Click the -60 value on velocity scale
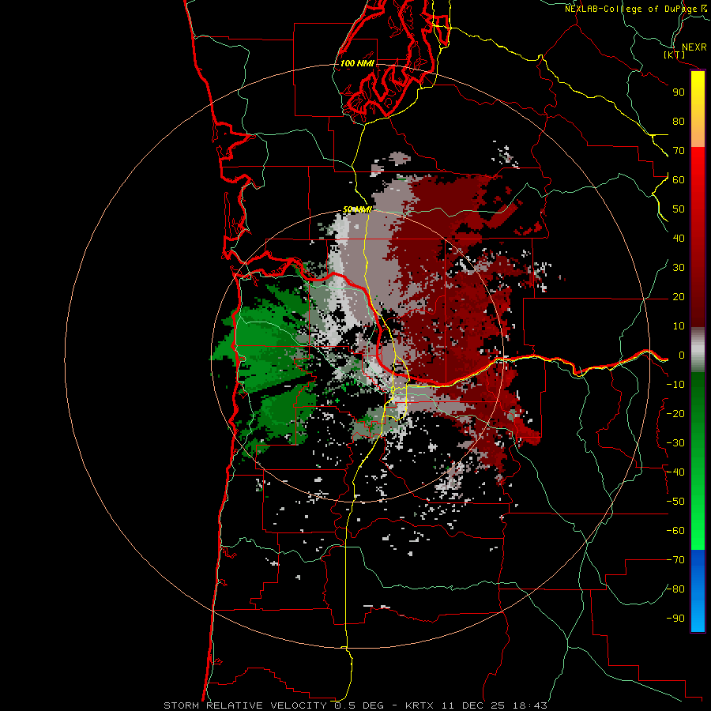Image resolution: width=711 pixels, height=711 pixels. point(675,531)
